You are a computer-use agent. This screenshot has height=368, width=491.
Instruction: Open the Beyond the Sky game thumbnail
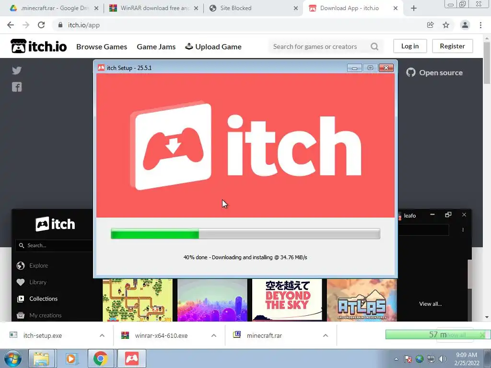287,300
